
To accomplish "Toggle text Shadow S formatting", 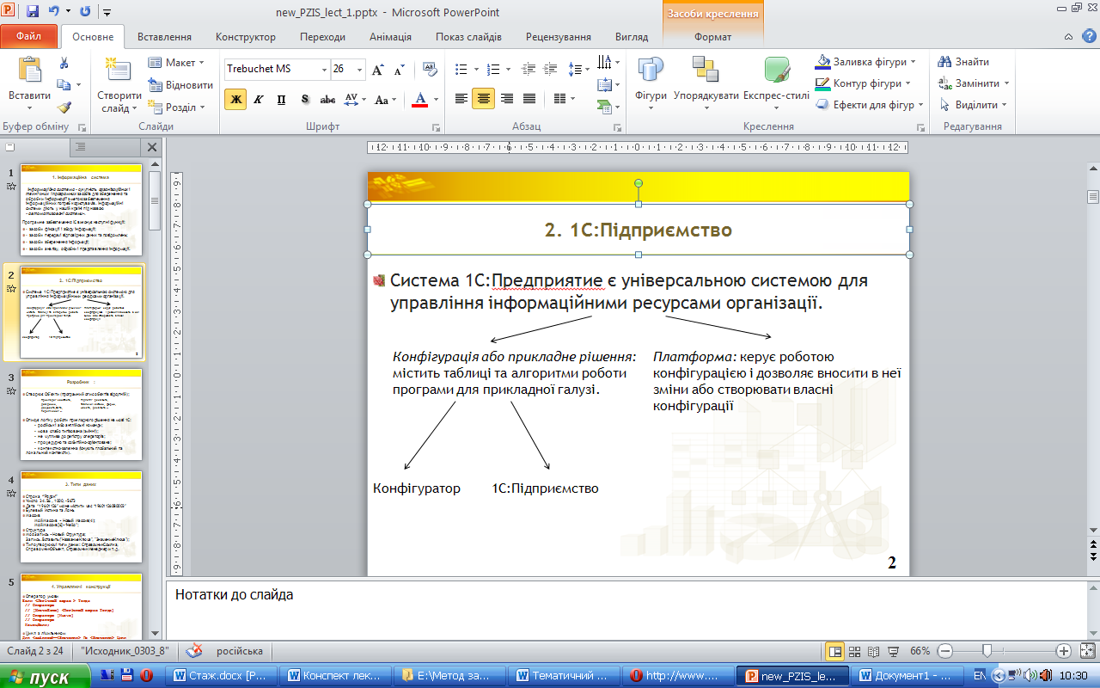I will 305,99.
